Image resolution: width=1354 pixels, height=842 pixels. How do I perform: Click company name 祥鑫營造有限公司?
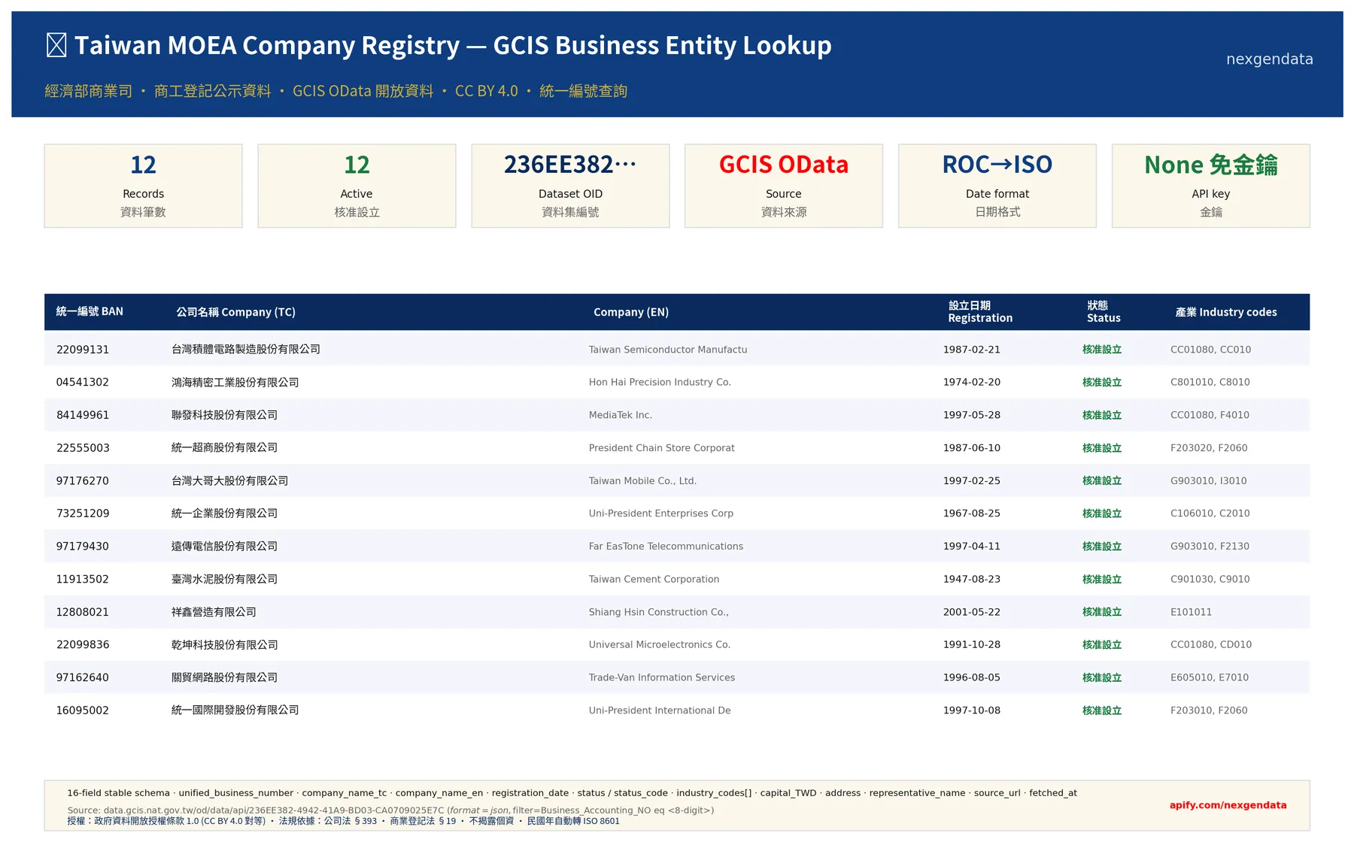[214, 612]
